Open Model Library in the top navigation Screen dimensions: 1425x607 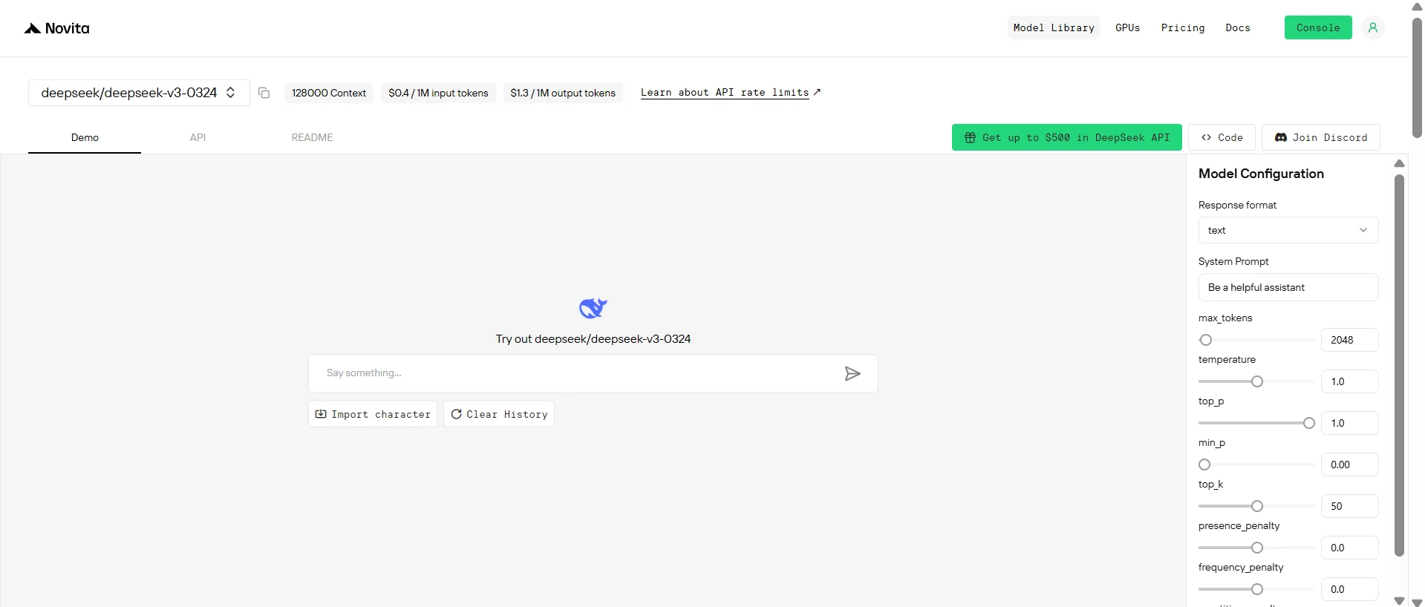point(1054,27)
